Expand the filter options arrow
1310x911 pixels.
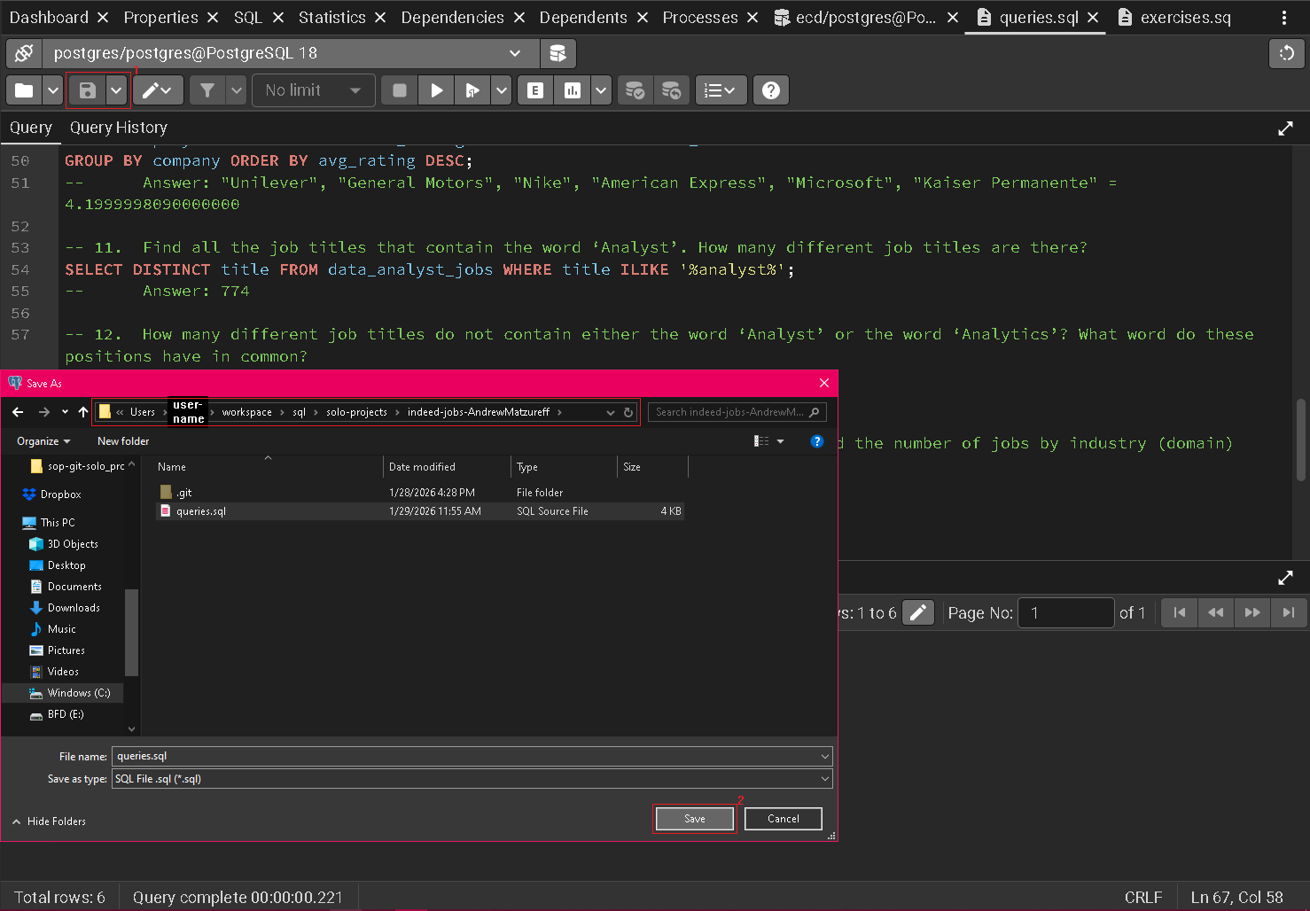point(236,90)
